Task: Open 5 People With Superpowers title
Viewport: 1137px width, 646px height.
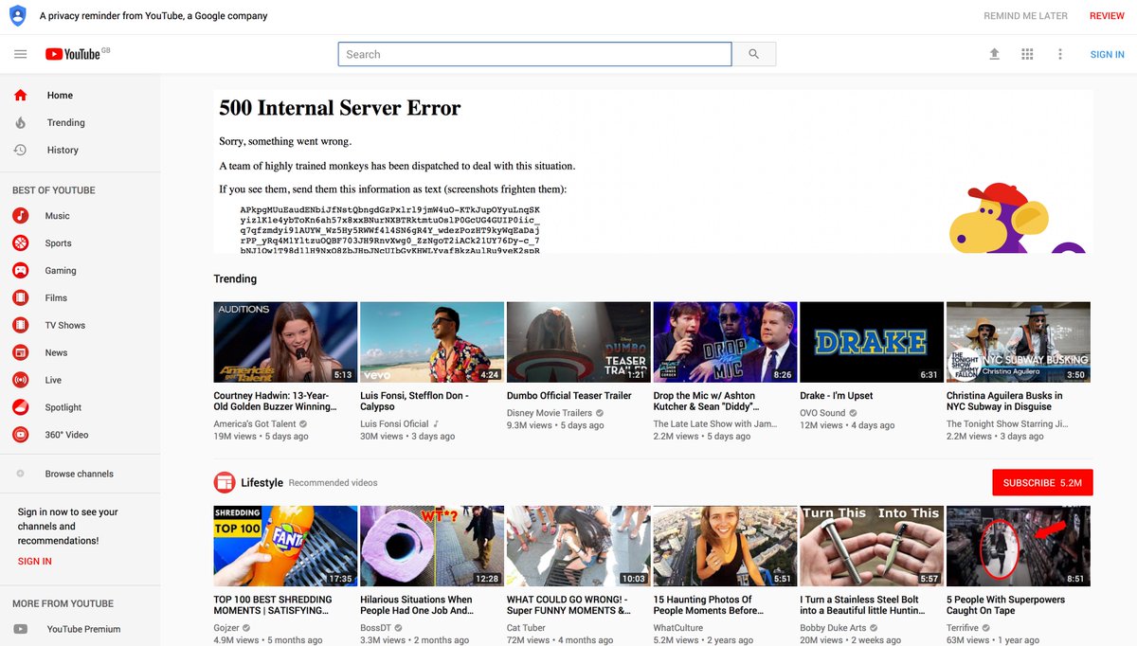Action: coord(1005,605)
